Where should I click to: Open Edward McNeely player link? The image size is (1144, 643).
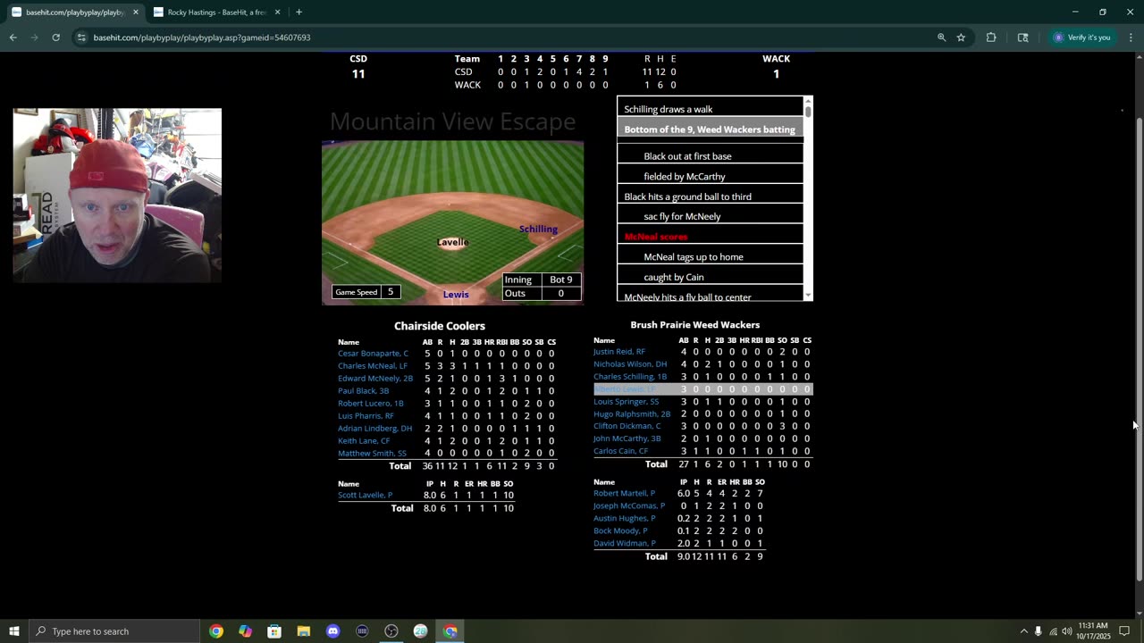coord(375,379)
